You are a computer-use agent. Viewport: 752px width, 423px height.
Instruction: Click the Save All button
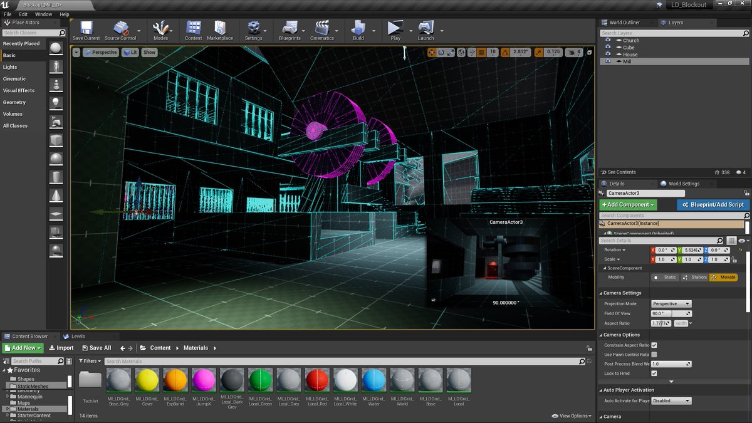coord(96,348)
